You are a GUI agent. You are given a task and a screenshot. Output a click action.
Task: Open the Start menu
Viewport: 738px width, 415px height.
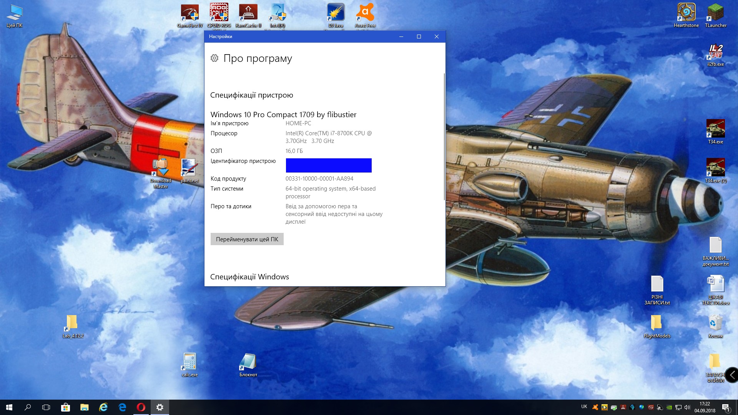9,407
